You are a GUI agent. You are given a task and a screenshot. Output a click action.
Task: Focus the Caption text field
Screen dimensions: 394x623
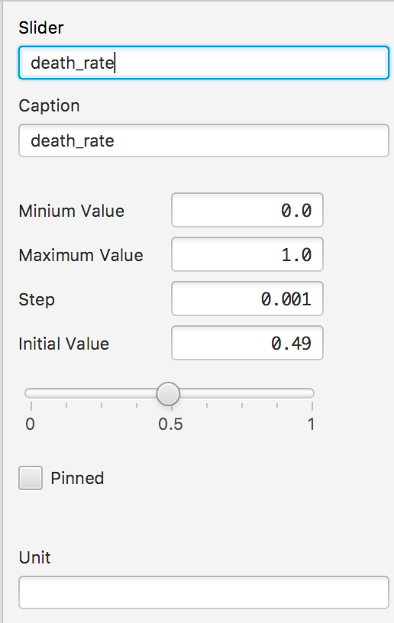pyautogui.click(x=203, y=140)
